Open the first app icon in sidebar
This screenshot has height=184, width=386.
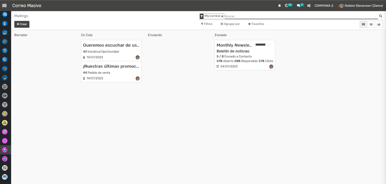(x=5, y=14)
